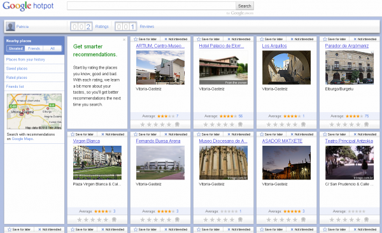Click the Search button
The width and height of the screenshot is (382, 233).
(x=244, y=6)
